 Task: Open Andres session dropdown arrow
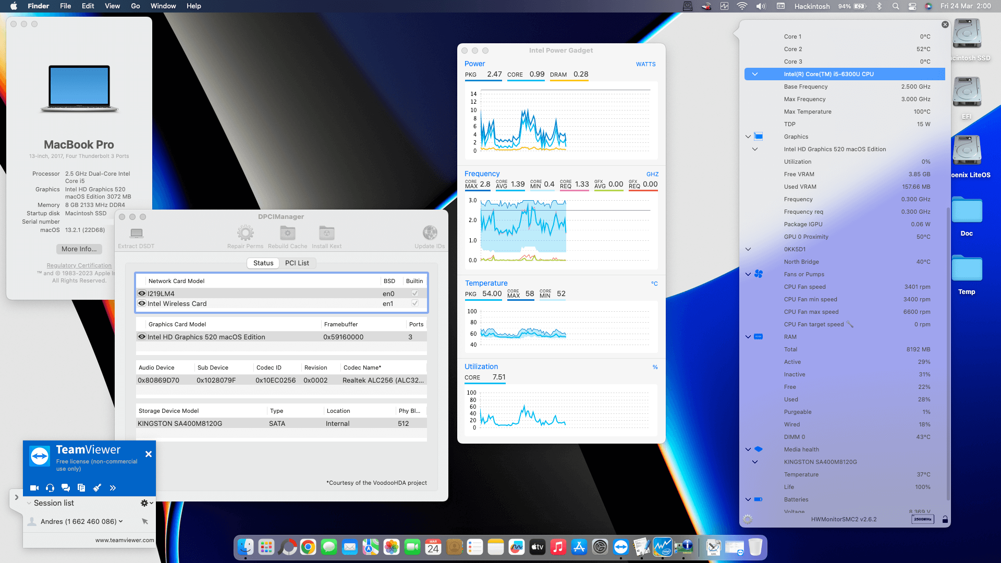coord(121,521)
